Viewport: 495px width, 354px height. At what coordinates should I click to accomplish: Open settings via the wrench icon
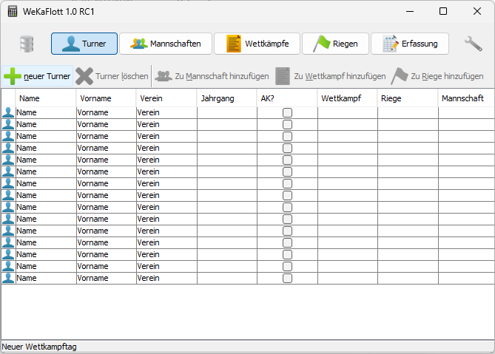[x=473, y=44]
